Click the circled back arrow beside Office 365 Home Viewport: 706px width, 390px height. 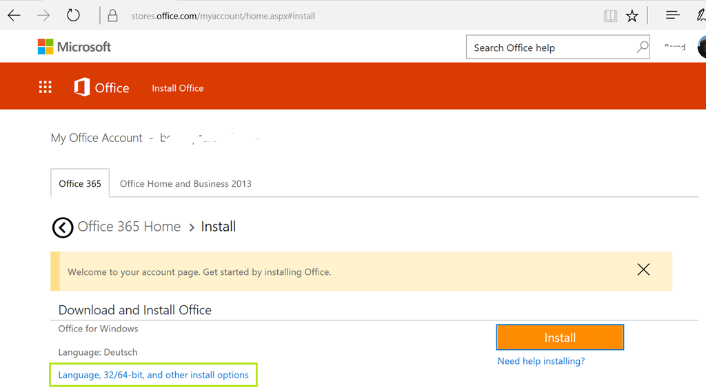pyautogui.click(x=63, y=227)
